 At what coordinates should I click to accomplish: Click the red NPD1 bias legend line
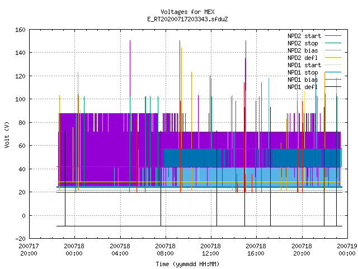click(333, 80)
